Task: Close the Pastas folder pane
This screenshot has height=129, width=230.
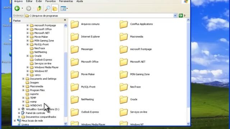Action: coord(65,20)
